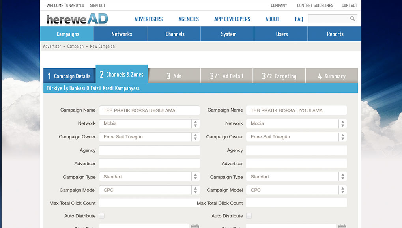Click the hereweAD logo
Viewport: 402px width, 228px height.
(x=77, y=19)
